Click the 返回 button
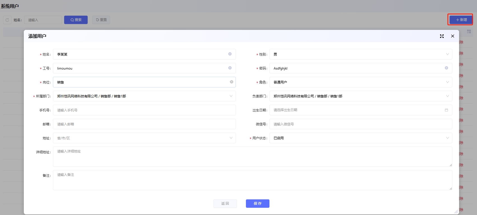The height and width of the screenshot is (215, 477). (x=225, y=204)
